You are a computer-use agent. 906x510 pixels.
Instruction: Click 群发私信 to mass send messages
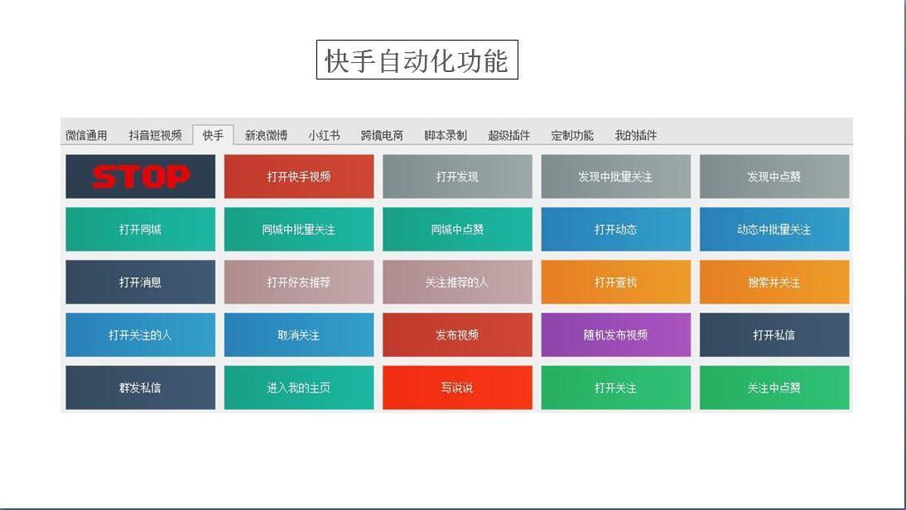[139, 387]
